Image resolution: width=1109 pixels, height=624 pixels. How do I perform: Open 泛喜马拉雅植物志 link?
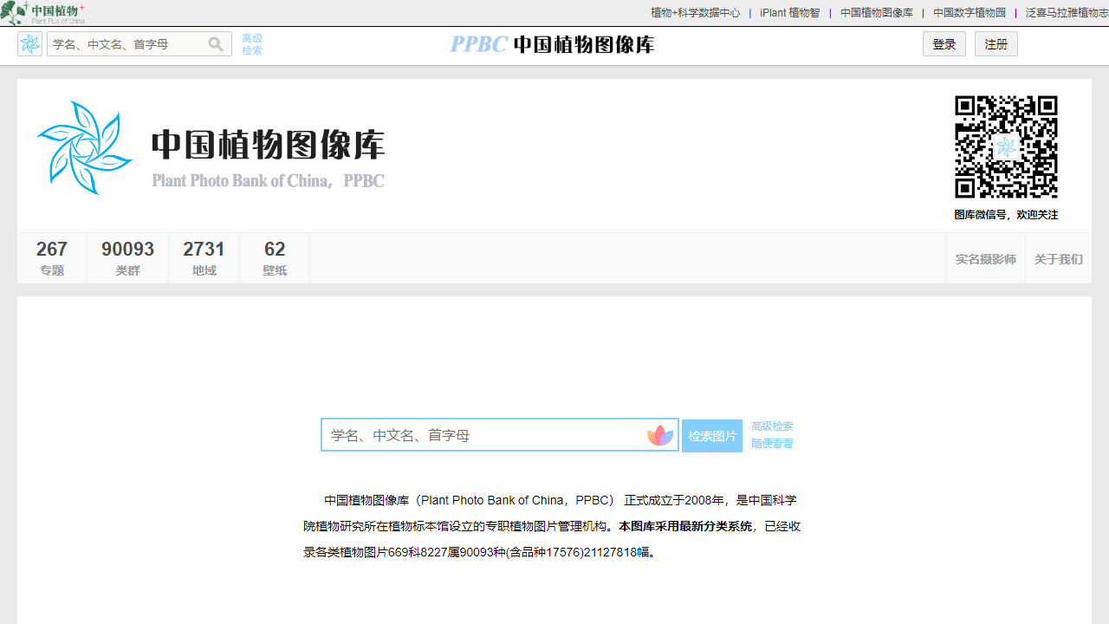(x=1067, y=13)
